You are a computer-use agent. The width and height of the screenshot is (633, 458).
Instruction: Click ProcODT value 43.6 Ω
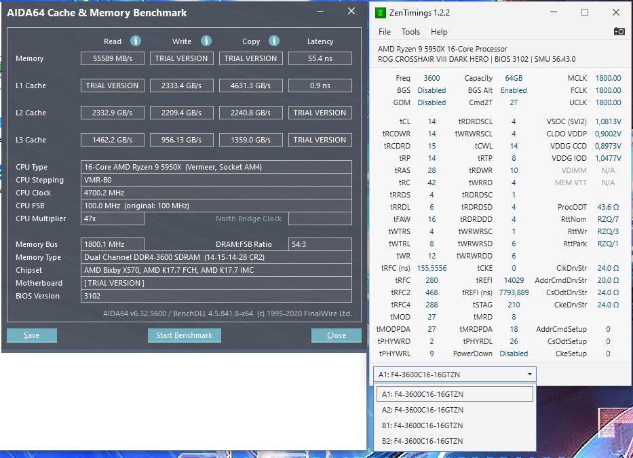pos(608,207)
